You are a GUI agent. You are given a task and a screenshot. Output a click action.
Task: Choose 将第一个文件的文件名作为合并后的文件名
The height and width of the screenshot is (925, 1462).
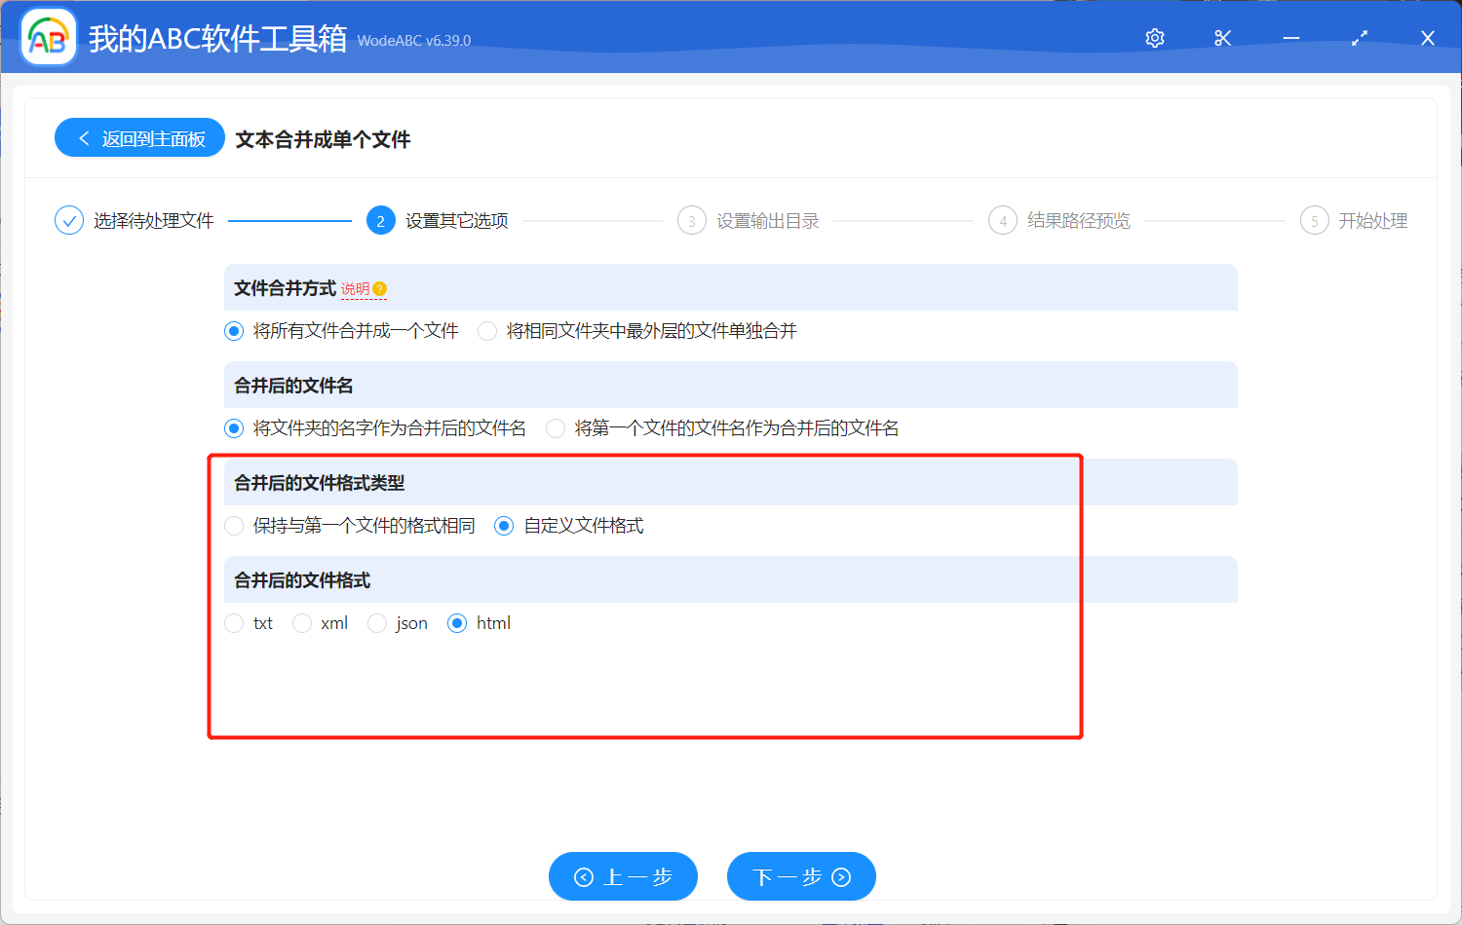[x=556, y=428]
